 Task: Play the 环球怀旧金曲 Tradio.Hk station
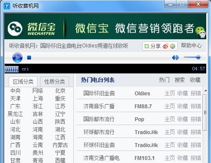(x=99, y=145)
